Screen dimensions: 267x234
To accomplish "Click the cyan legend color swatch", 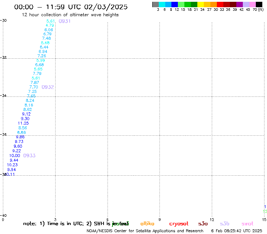I will click(162, 4).
